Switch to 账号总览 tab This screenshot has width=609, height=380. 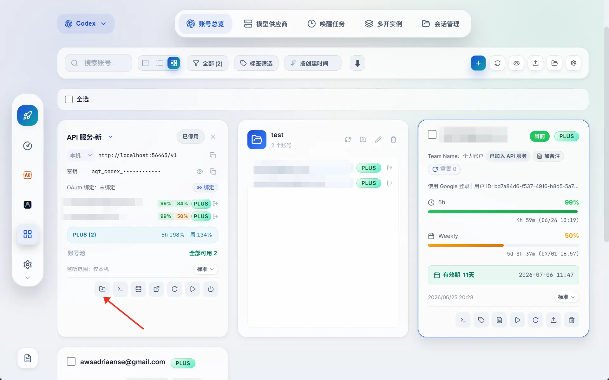[205, 24]
